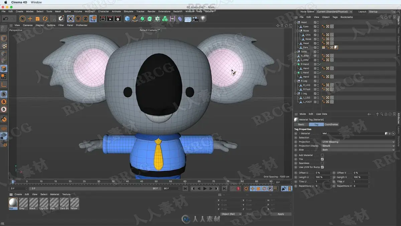
Task: Select the Grey material swatch
Action: pyautogui.click(x=23, y=204)
